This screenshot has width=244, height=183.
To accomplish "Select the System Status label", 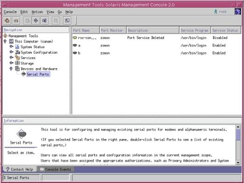I will point(33,47).
